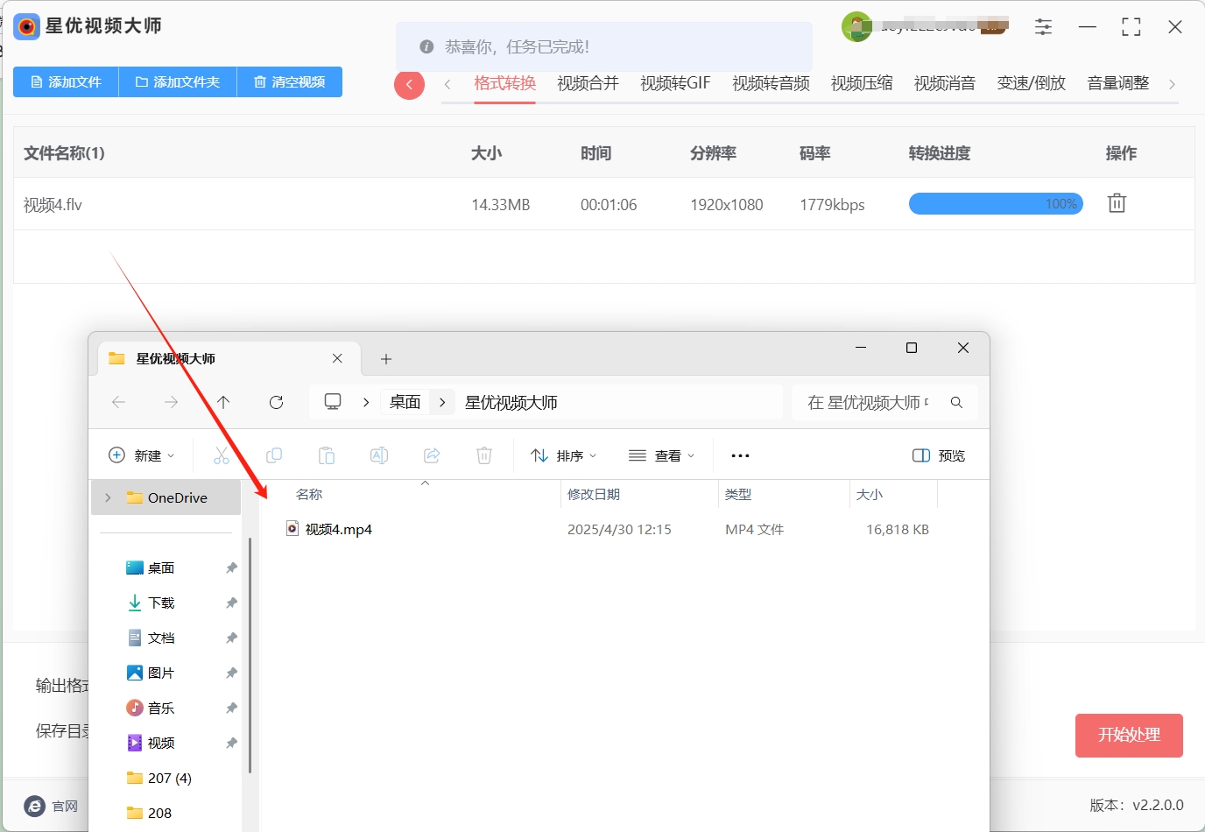Viewport: 1205px width, 832px height.
Task: Open settings sliders icon in title bar
Action: tap(1043, 27)
